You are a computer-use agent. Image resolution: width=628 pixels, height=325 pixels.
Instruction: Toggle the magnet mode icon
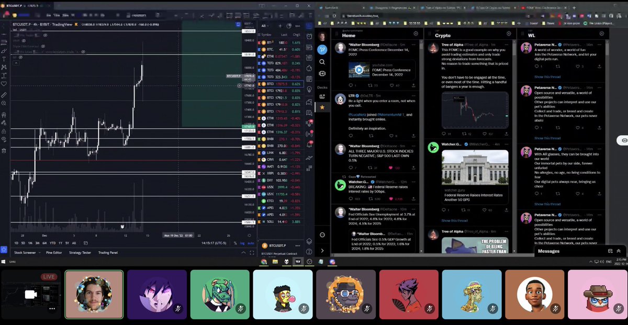pos(4,115)
